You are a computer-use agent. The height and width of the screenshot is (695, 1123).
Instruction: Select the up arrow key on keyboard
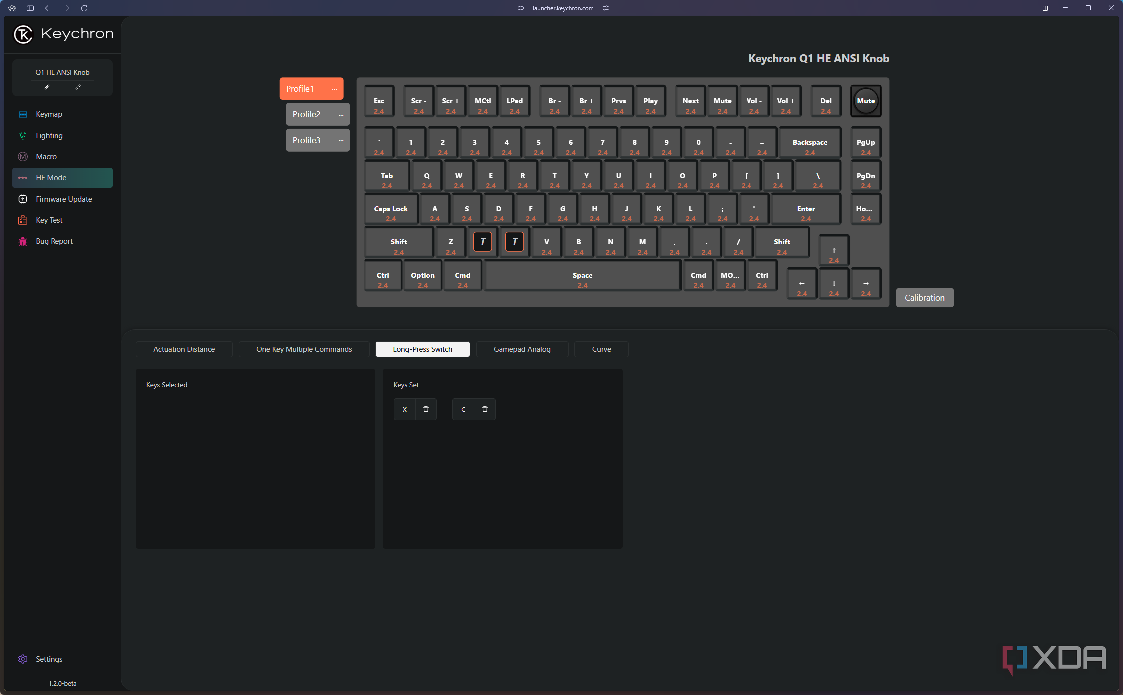click(834, 251)
